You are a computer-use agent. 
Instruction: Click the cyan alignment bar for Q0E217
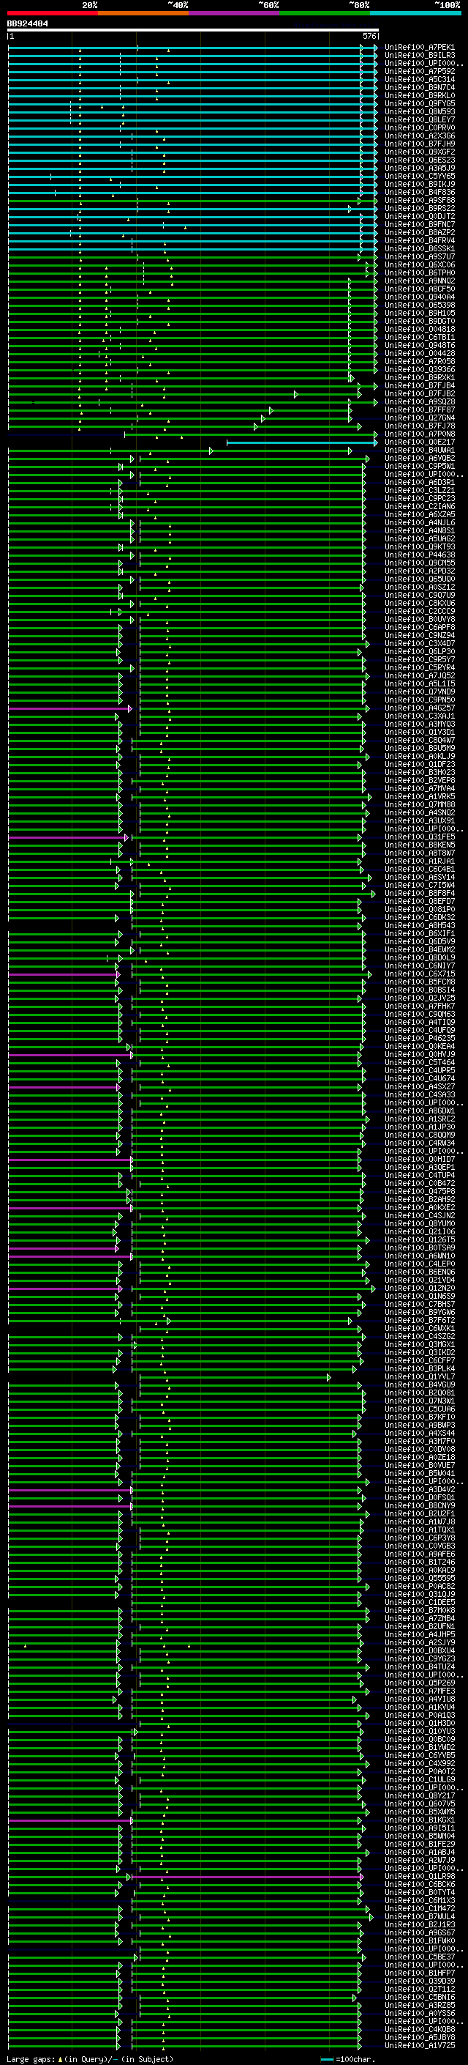click(301, 442)
